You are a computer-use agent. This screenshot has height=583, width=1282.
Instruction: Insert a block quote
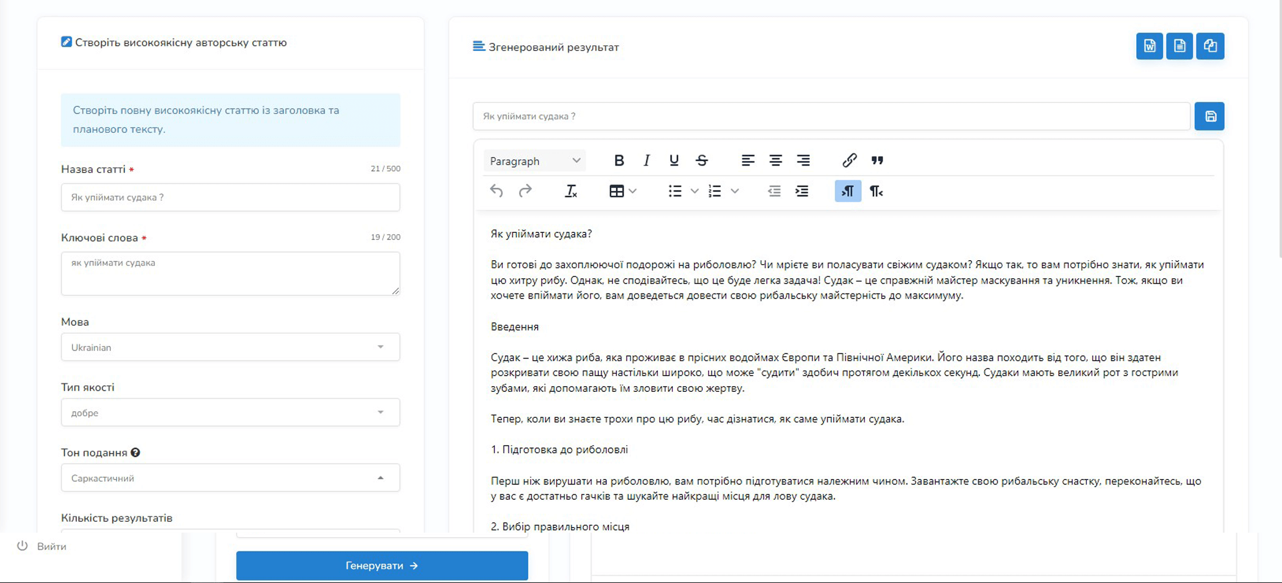click(877, 161)
